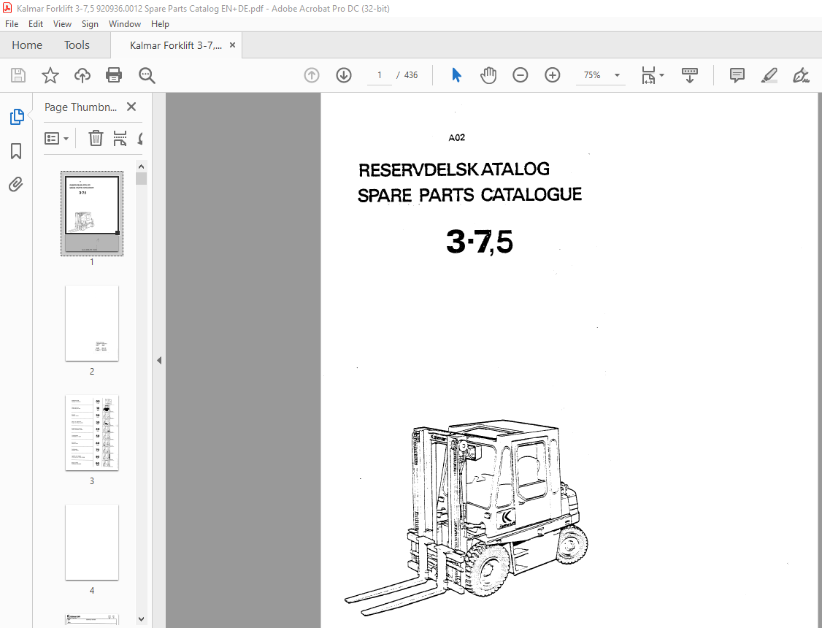The image size is (822, 628).
Task: Open the File menu
Action: coord(12,24)
